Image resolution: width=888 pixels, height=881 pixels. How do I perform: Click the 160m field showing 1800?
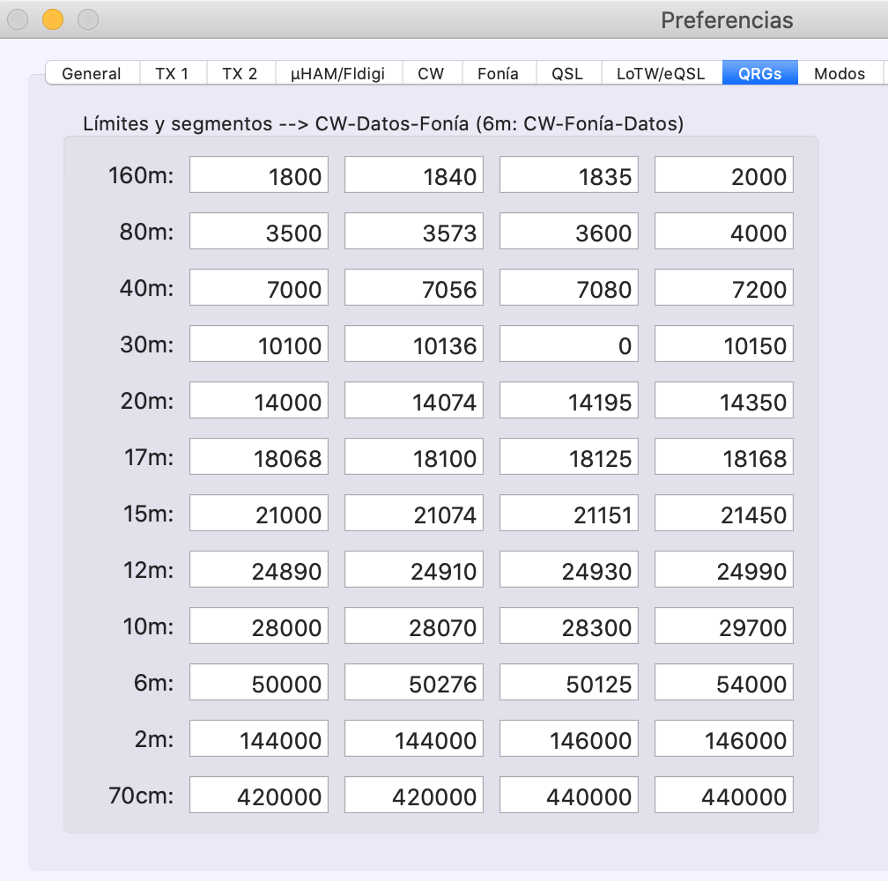click(x=259, y=175)
